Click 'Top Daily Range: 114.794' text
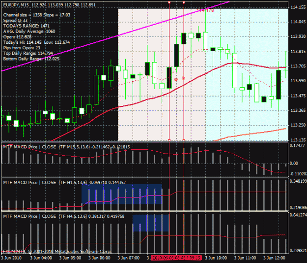Viewport: 307px width, 263px height. click(x=28, y=53)
